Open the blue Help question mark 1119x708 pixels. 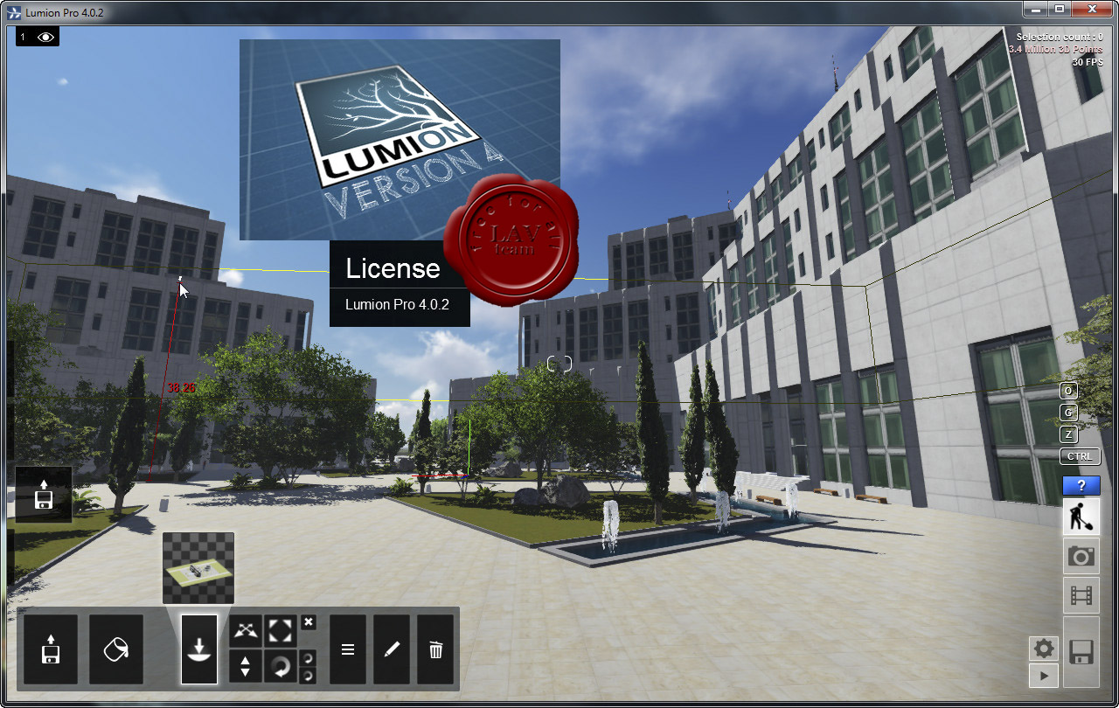(x=1081, y=485)
